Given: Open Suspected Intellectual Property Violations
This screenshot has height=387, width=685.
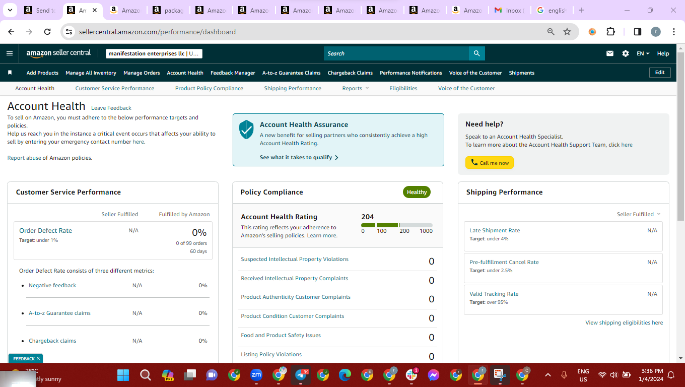Looking at the screenshot, I should click(x=295, y=259).
